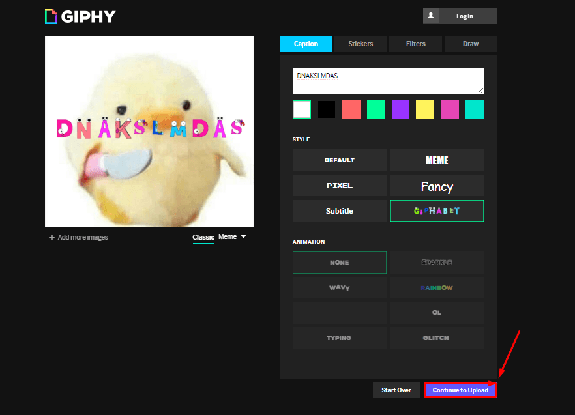Image resolution: width=575 pixels, height=415 pixels.
Task: Click the GIPHY logo
Action: 80,16
